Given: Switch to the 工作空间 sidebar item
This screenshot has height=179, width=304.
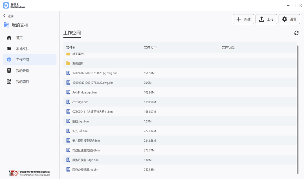Looking at the screenshot, I should (x=23, y=60).
